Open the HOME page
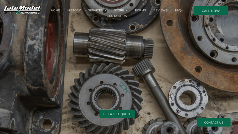This screenshot has height=134, width=238. tap(55, 10)
